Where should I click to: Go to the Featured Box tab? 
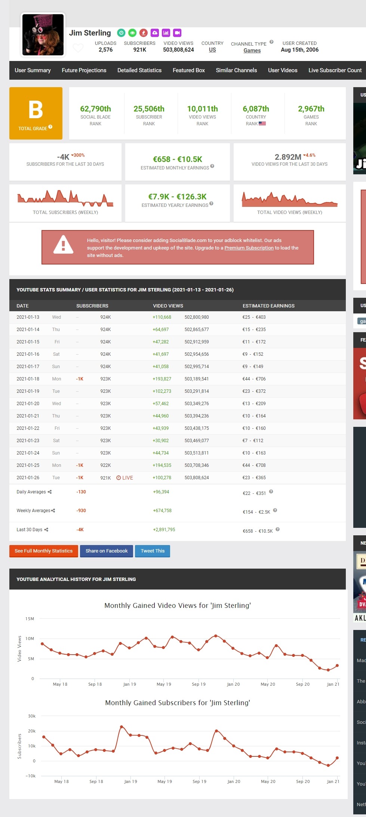[x=189, y=70]
